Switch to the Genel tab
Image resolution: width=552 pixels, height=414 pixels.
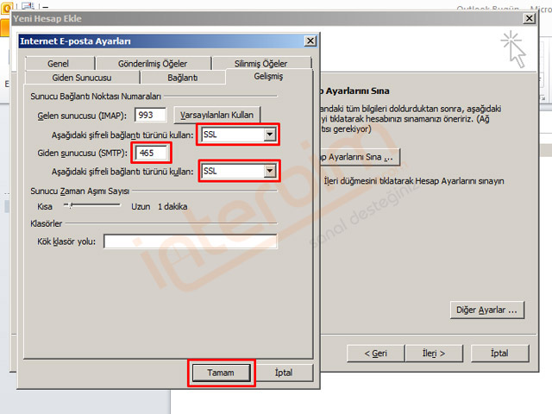59,64
